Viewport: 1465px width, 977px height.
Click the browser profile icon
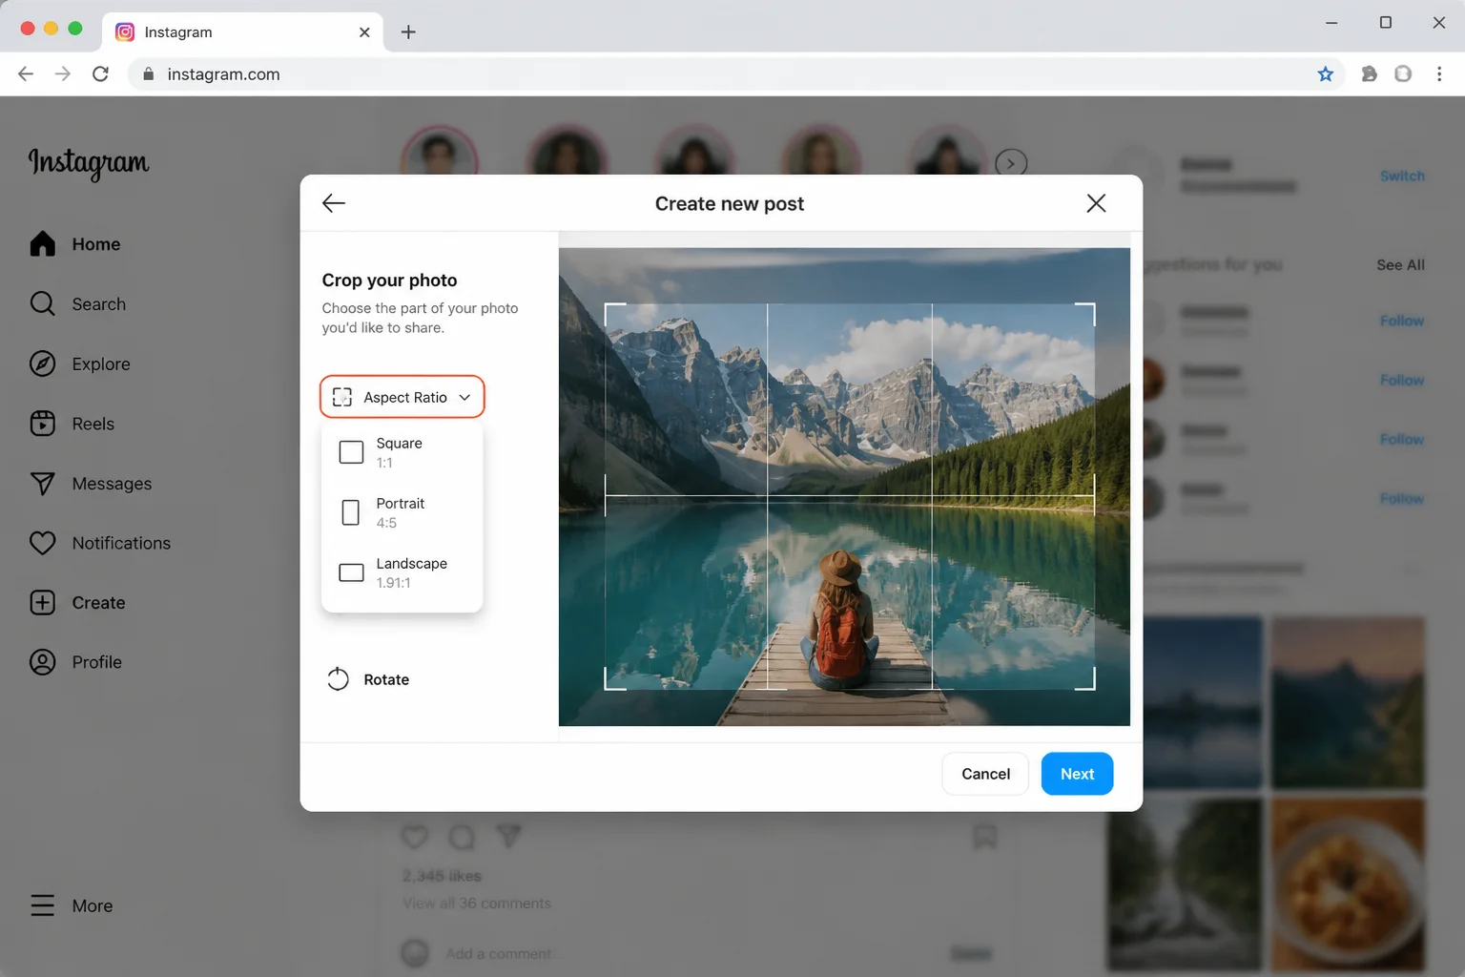[1403, 73]
